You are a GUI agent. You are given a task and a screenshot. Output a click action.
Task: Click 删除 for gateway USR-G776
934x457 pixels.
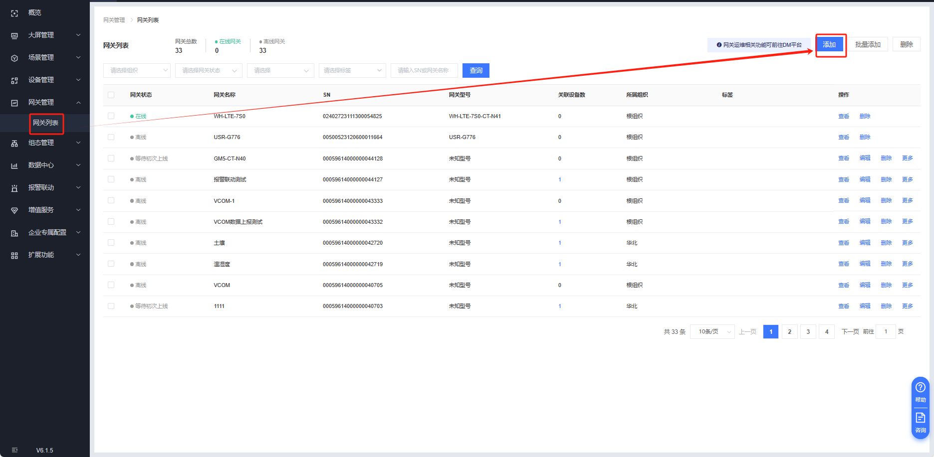(865, 137)
